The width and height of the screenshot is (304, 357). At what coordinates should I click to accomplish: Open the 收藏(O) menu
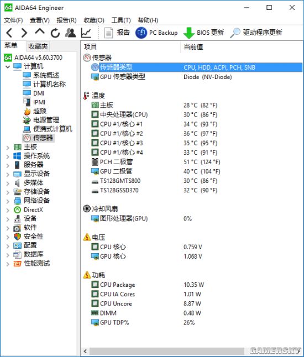click(x=94, y=20)
